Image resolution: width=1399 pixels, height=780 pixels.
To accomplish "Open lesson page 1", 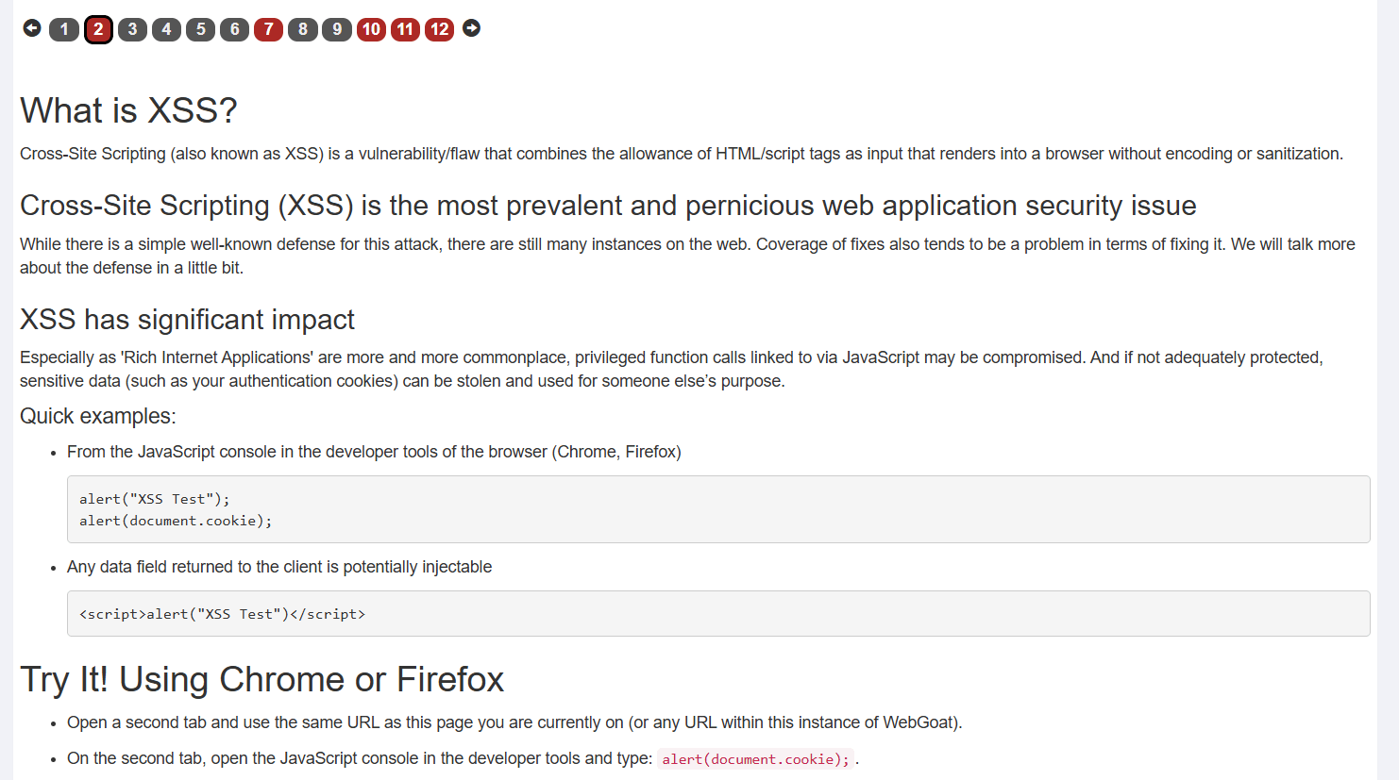I will pyautogui.click(x=64, y=29).
